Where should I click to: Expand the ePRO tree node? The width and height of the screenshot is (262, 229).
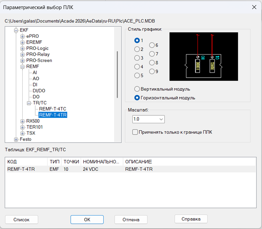pos(22,36)
